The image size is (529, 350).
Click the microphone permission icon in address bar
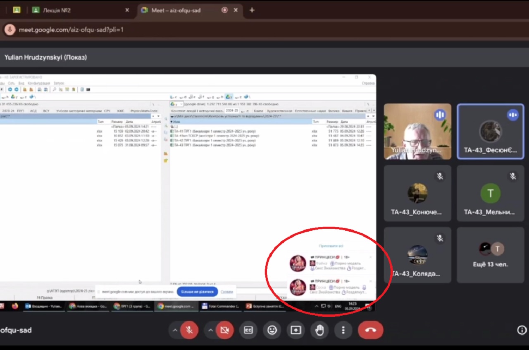coord(10,30)
